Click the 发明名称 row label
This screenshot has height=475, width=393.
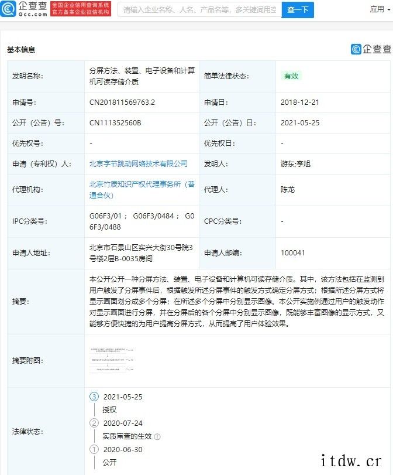[x=27, y=76]
